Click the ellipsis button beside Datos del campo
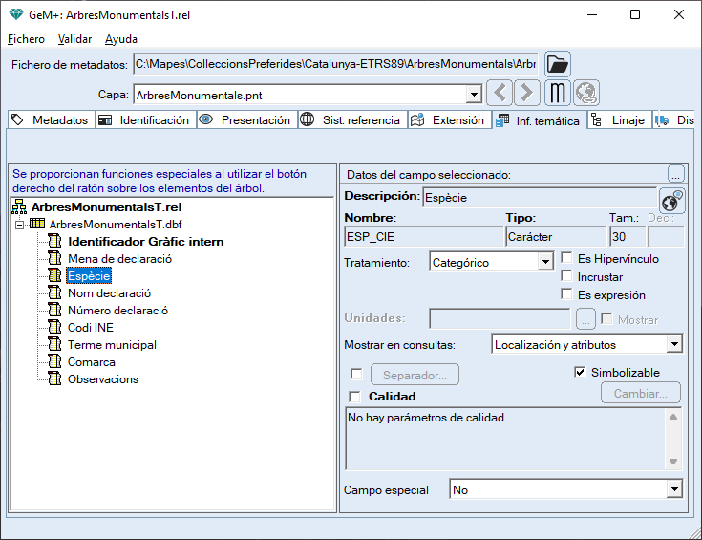The width and height of the screenshot is (702, 540). 675,174
